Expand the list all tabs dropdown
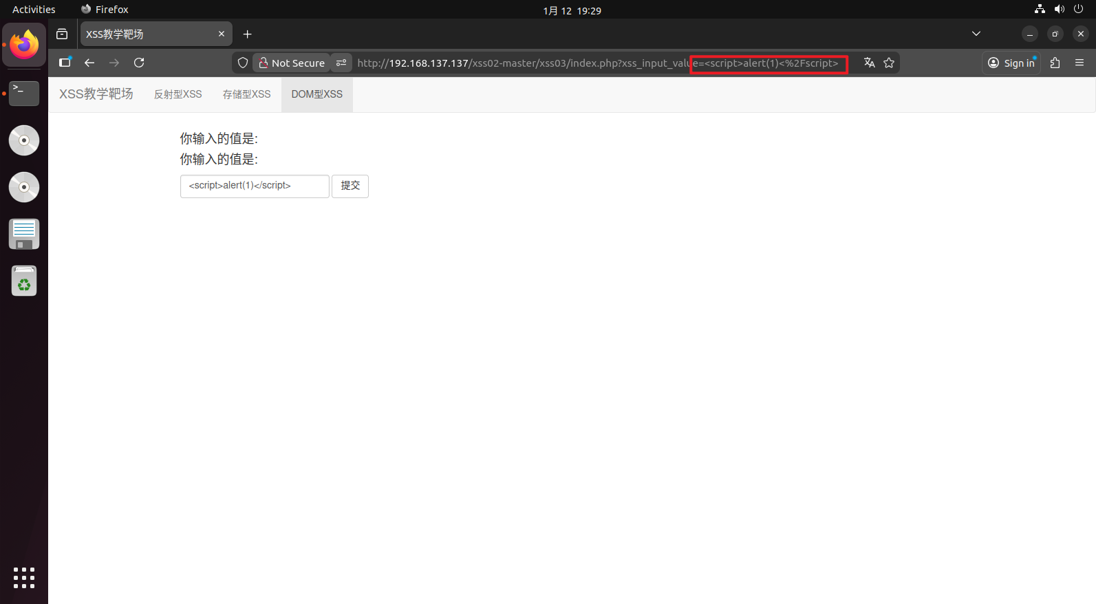Screen dimensions: 1096x604 [976, 34]
